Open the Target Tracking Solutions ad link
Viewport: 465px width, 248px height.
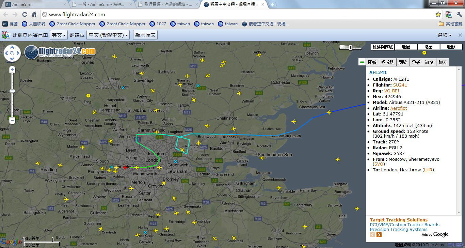point(399,220)
